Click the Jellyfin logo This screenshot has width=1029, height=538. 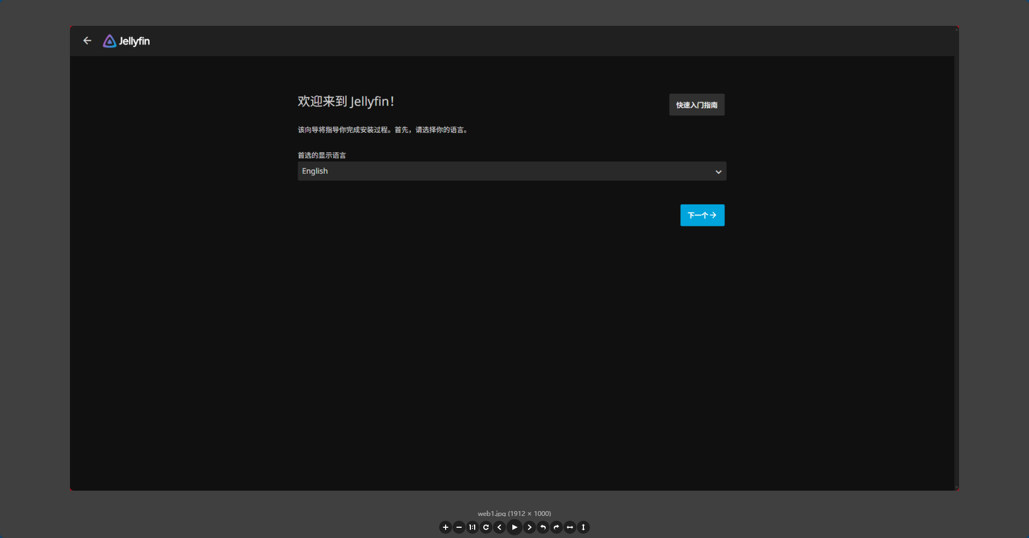coord(126,41)
